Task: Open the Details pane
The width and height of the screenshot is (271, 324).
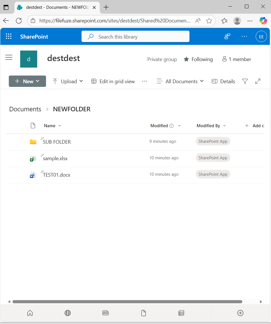Action: pos(223,81)
